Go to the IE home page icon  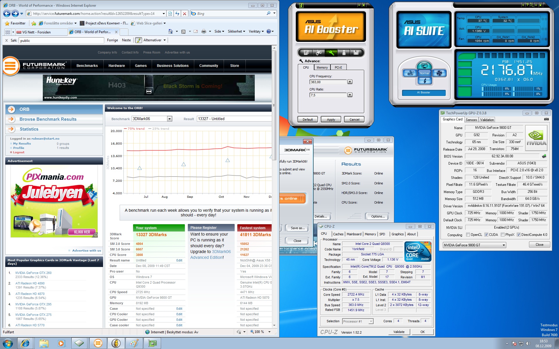coord(171,31)
